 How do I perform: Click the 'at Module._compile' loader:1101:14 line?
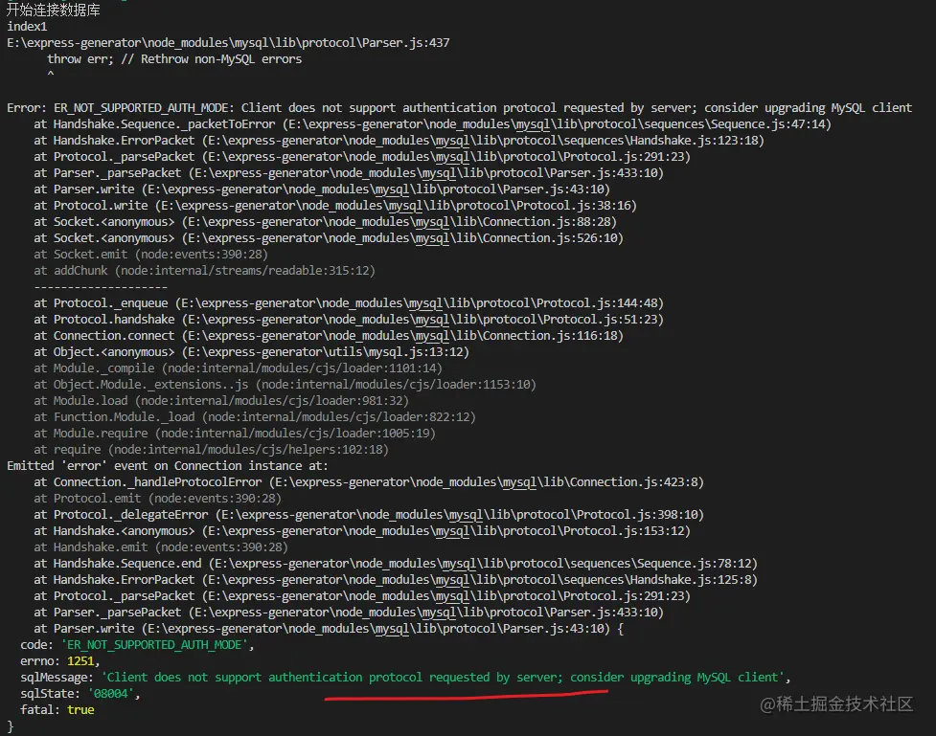tap(239, 368)
